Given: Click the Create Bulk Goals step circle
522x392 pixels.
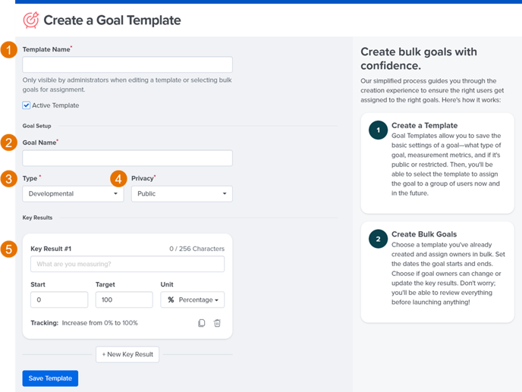Looking at the screenshot, I should (378, 239).
